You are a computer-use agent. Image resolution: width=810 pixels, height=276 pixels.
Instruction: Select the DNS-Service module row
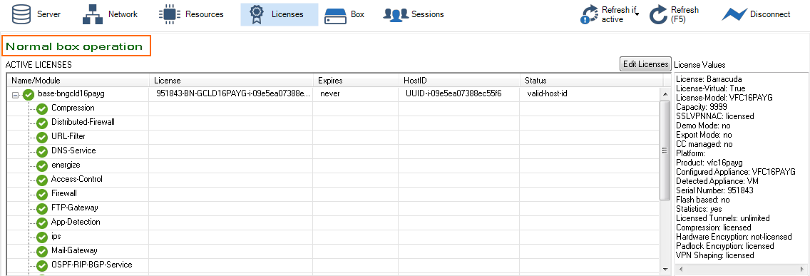coord(334,151)
